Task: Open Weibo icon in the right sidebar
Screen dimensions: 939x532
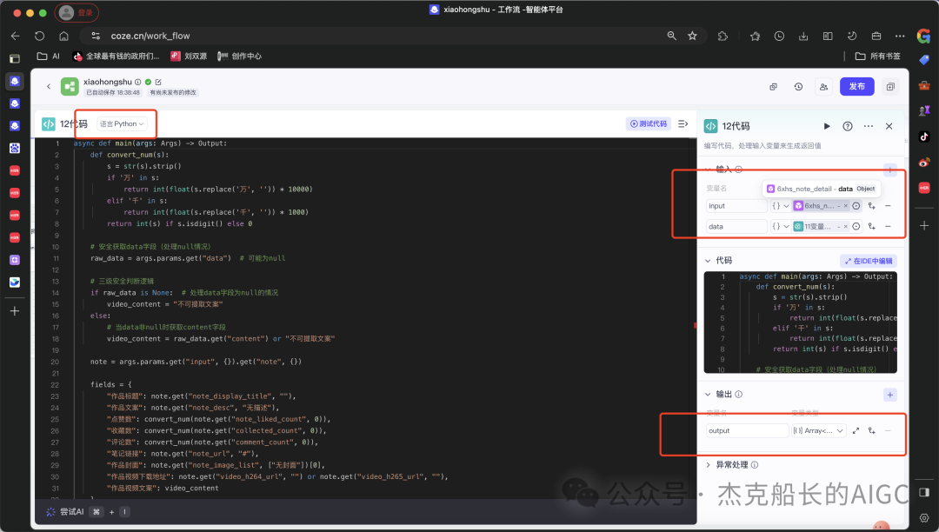Action: click(924, 163)
